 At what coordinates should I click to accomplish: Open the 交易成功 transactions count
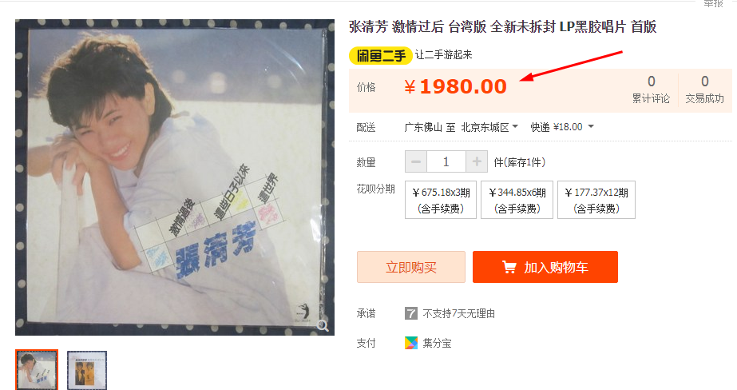coord(704,90)
